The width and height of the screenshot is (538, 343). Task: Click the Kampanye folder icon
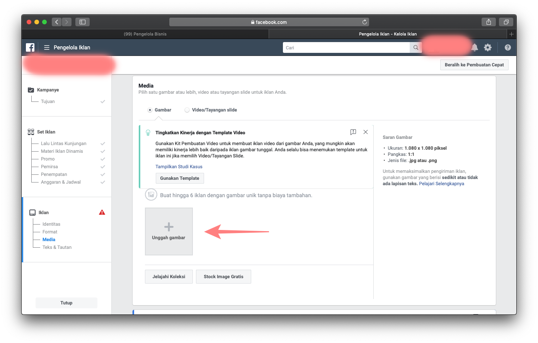pyautogui.click(x=31, y=90)
